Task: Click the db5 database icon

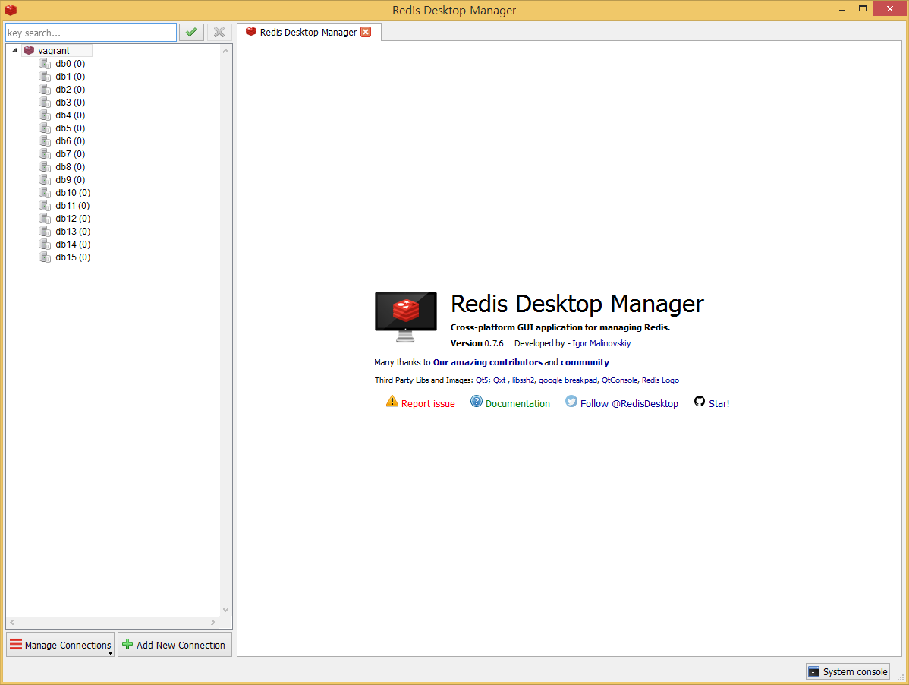Action: pos(45,128)
